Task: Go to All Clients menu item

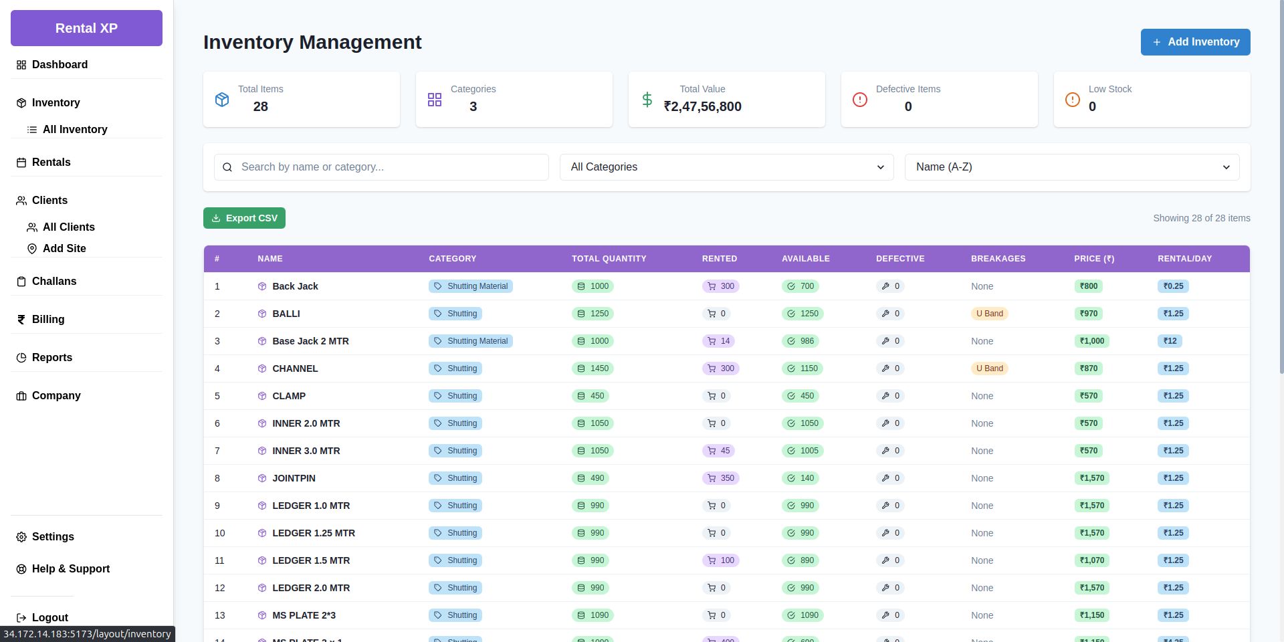Action: (x=68, y=227)
